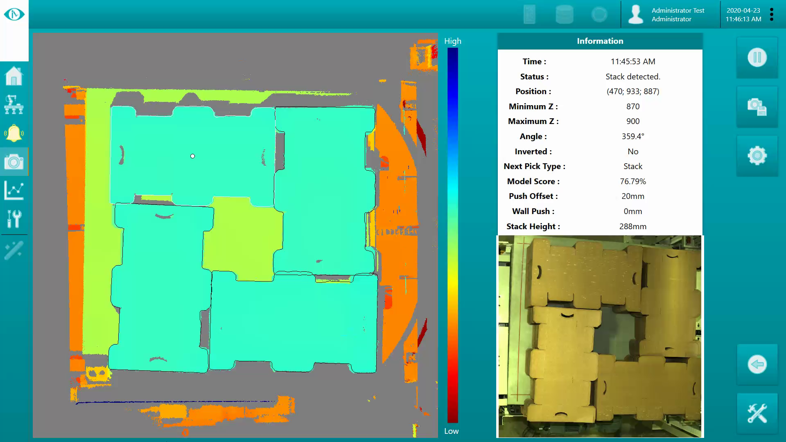This screenshot has height=442, width=786.
Task: Click the magic wand sidebar icon
Action: tap(14, 250)
